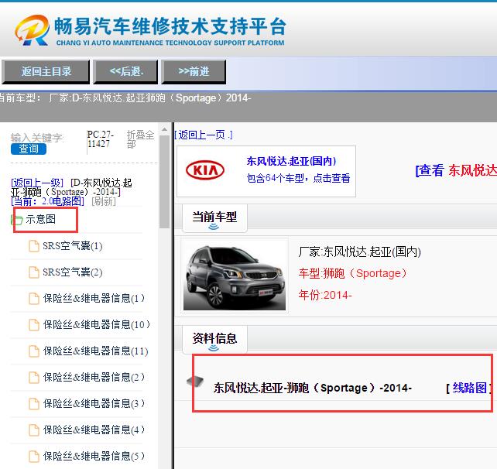Click the [返回上一页] link
This screenshot has width=497, height=469.
point(203,135)
